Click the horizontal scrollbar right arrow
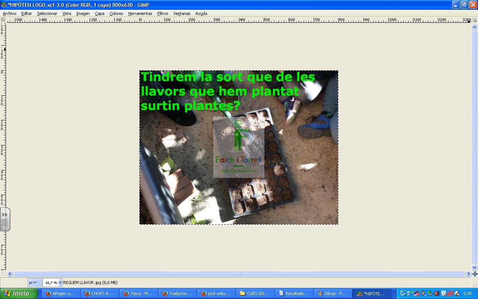The width and height of the screenshot is (478, 299). 468,274
